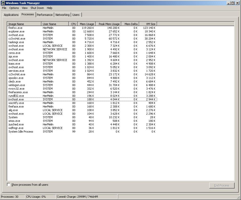Screen dimensions: 241x200
Task: Select svchost.exe row using 2 300 K
Action: pyautogui.click(x=82, y=46)
